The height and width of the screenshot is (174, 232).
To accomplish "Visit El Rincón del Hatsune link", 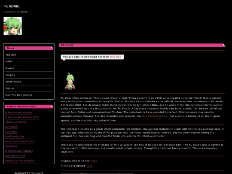I will coord(18,151).
